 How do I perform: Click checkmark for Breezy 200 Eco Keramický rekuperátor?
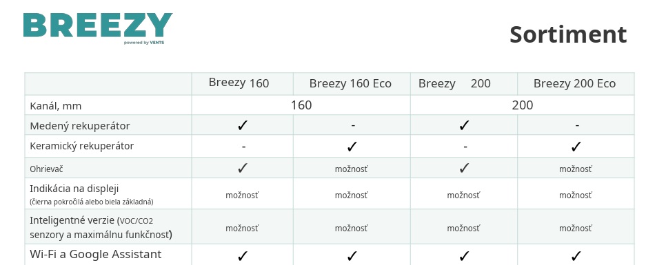tap(576, 146)
